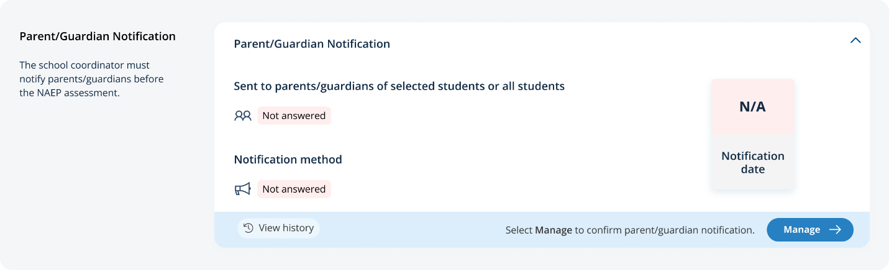889x270 pixels.
Task: Click the word "Select" in footer hint
Action: 519,230
